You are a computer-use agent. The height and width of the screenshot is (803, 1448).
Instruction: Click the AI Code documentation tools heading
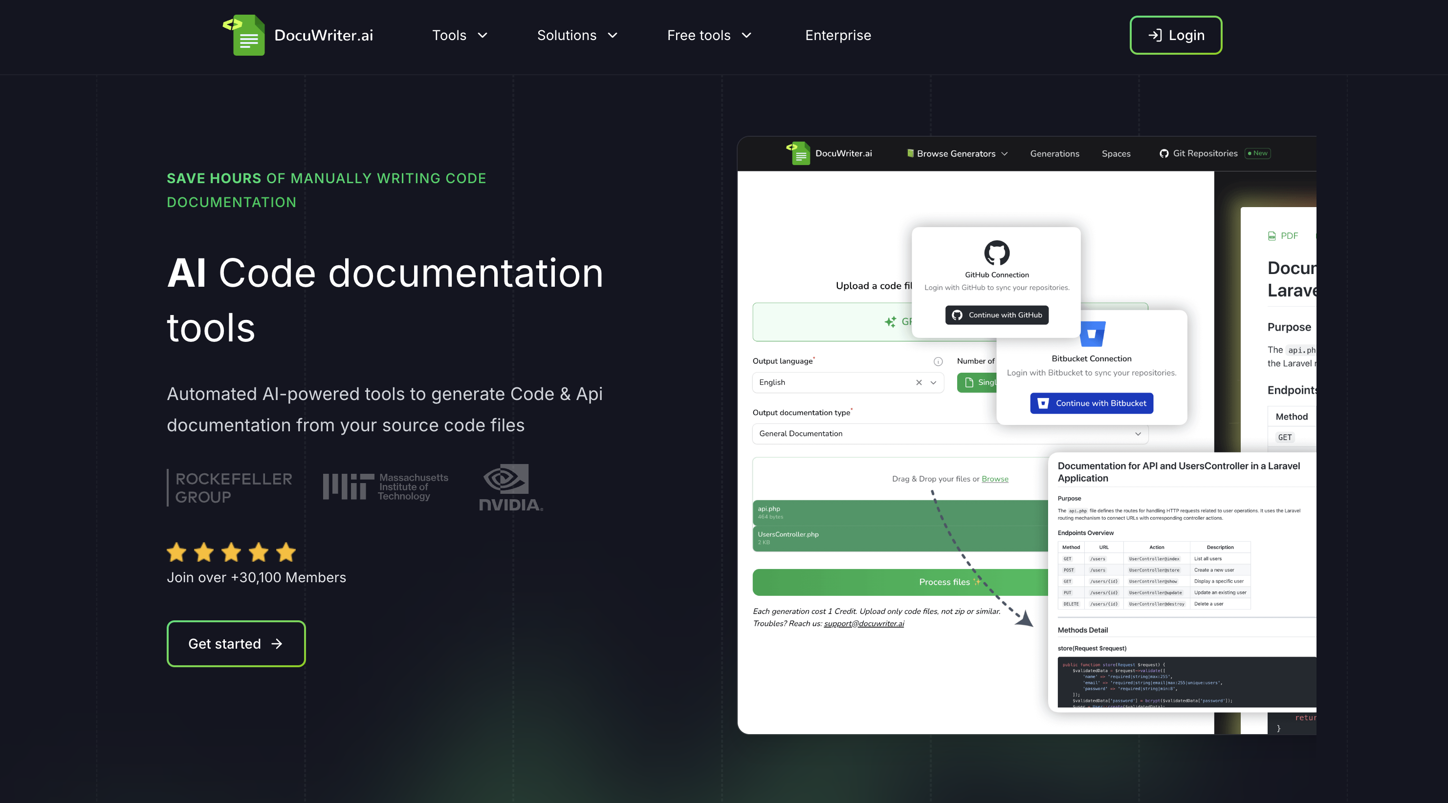pyautogui.click(x=385, y=300)
